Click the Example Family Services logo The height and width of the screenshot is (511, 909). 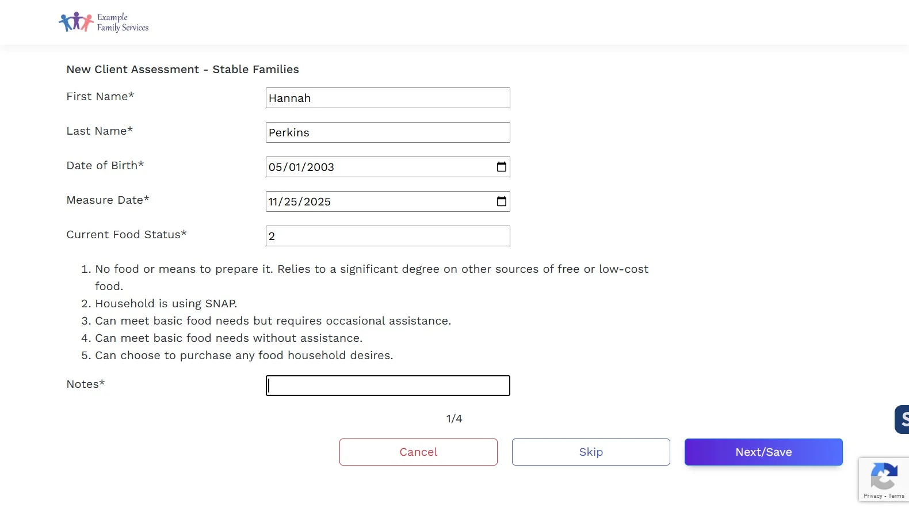tap(104, 22)
